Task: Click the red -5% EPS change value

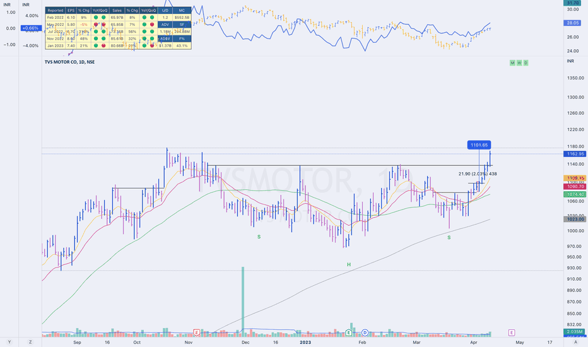Action: coord(84,25)
